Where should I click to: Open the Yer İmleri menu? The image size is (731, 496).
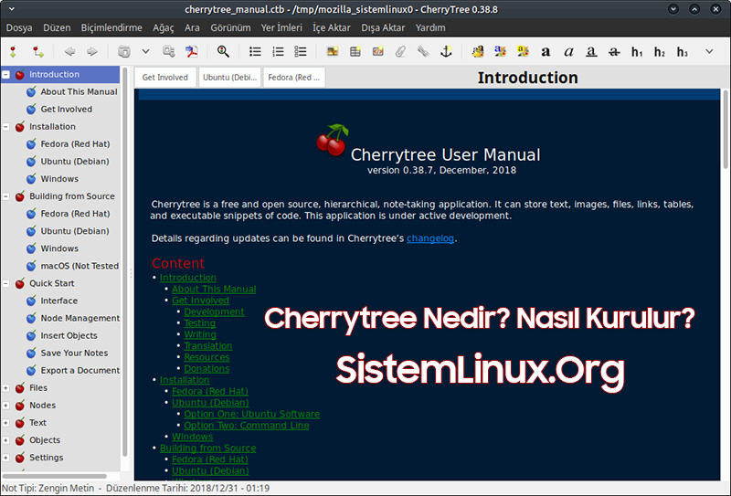281,28
